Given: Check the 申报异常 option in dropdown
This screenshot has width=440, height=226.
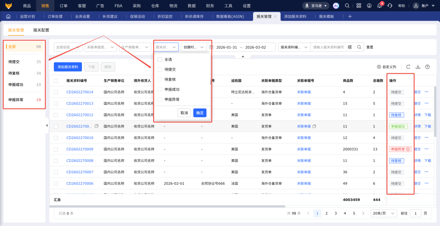Looking at the screenshot, I should pyautogui.click(x=160, y=100).
